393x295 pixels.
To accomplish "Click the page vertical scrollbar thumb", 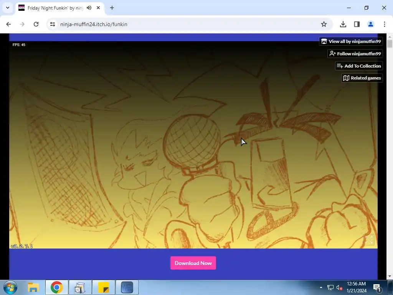I will tap(390, 43).
